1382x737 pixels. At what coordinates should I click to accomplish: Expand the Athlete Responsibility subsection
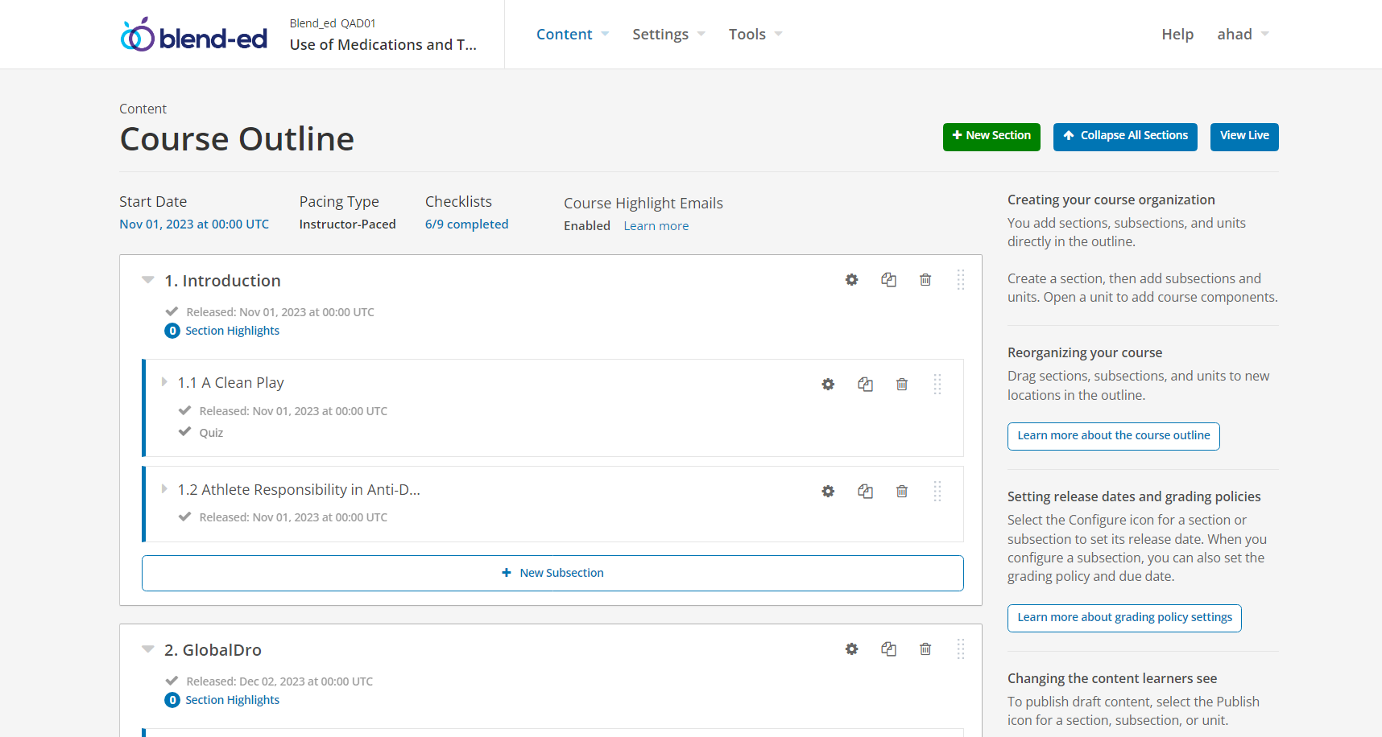164,489
